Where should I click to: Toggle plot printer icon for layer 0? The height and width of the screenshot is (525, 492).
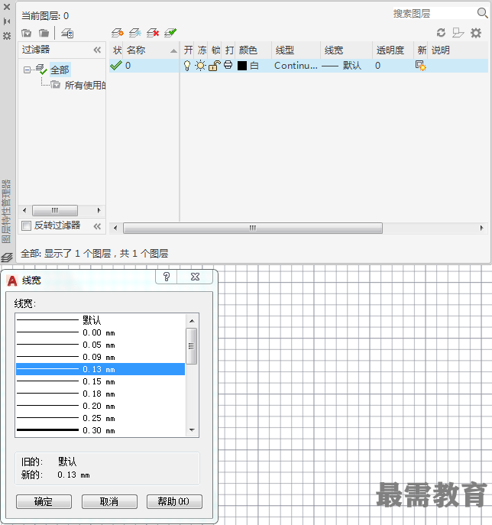228,65
